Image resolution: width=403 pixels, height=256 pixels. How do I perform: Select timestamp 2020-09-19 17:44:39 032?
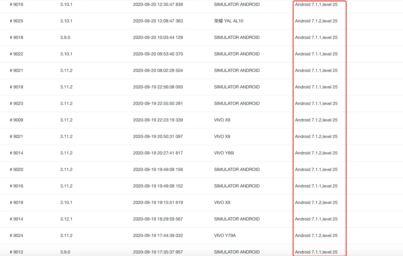pos(158,235)
